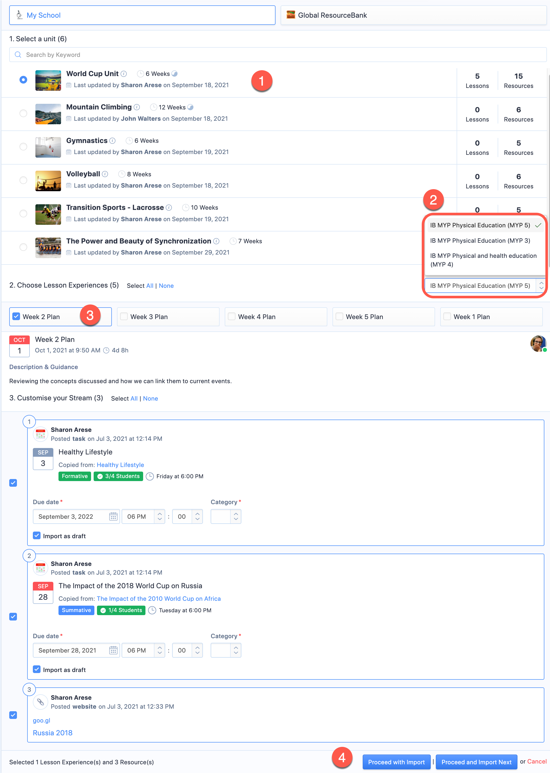Uncheck Import as draft for Healthy Lifestyle
Screen dimensions: 550x773
click(37, 535)
